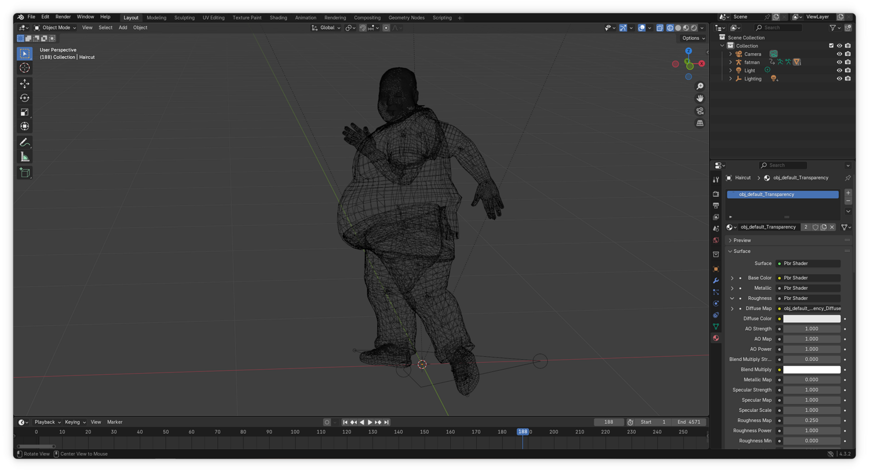Screen dimensions: 869x472
Task: Open the Global transform orientation dropdown
Action: point(326,28)
